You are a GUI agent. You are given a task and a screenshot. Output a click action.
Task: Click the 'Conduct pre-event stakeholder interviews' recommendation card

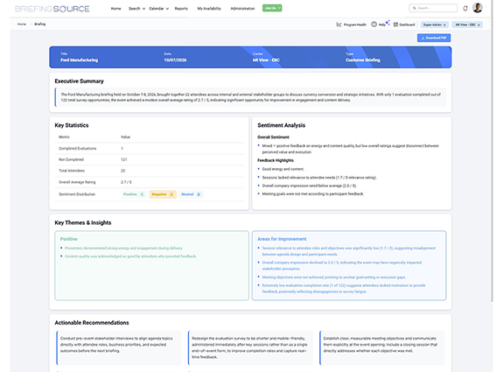pyautogui.click(x=119, y=347)
